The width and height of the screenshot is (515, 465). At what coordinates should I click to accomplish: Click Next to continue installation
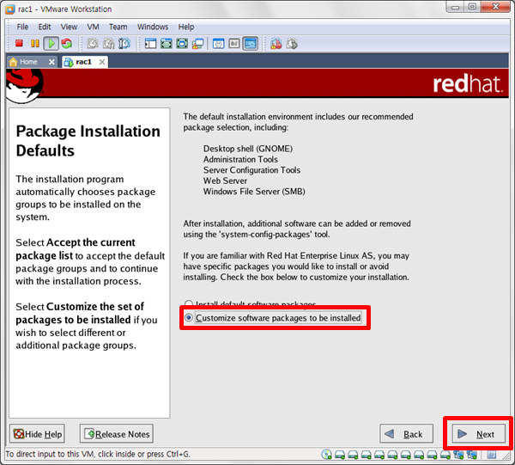coord(479,434)
